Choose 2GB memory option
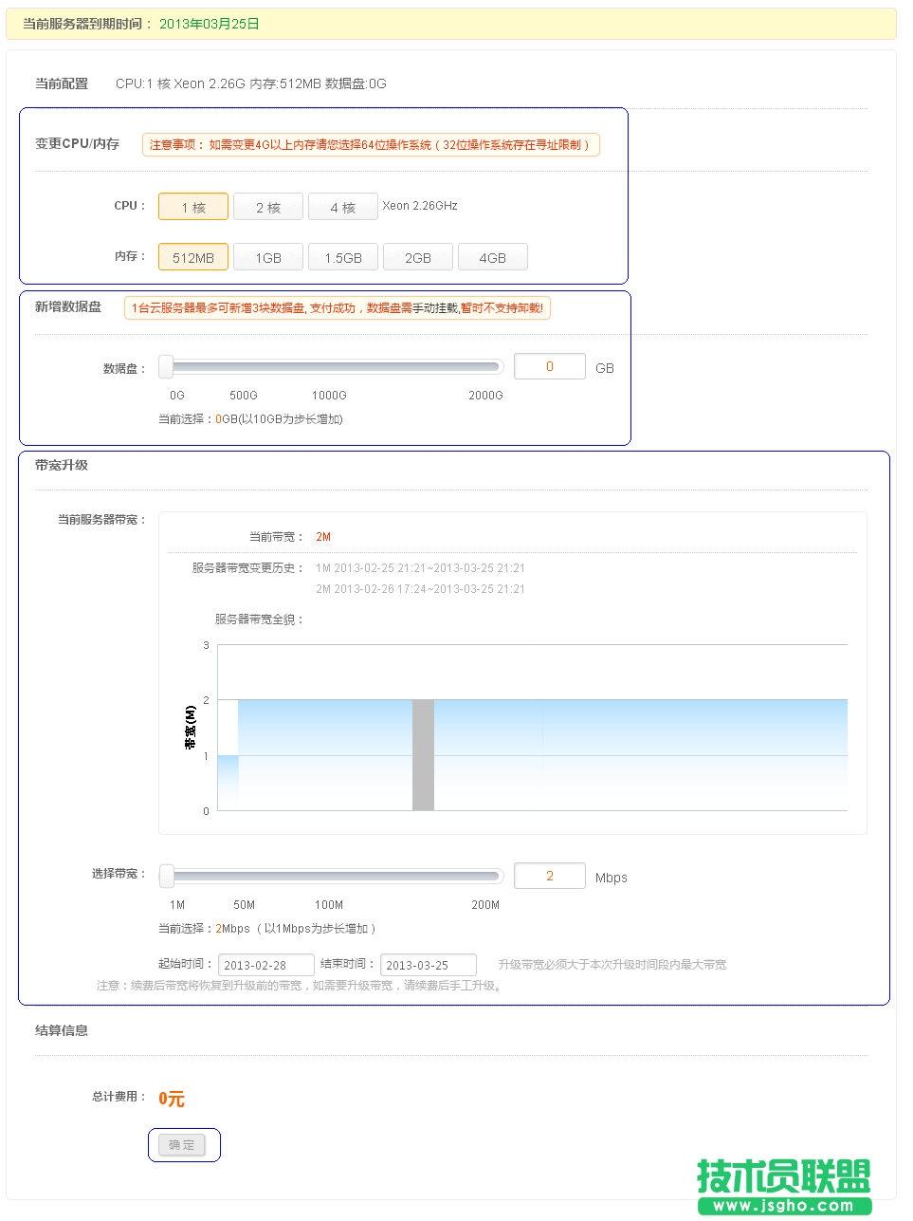913x1221 pixels. 417,256
